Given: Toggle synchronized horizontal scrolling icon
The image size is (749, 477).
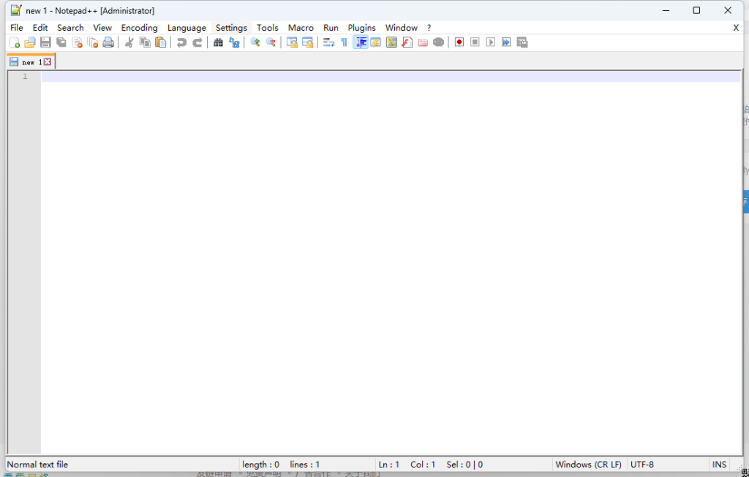Looking at the screenshot, I should point(307,42).
